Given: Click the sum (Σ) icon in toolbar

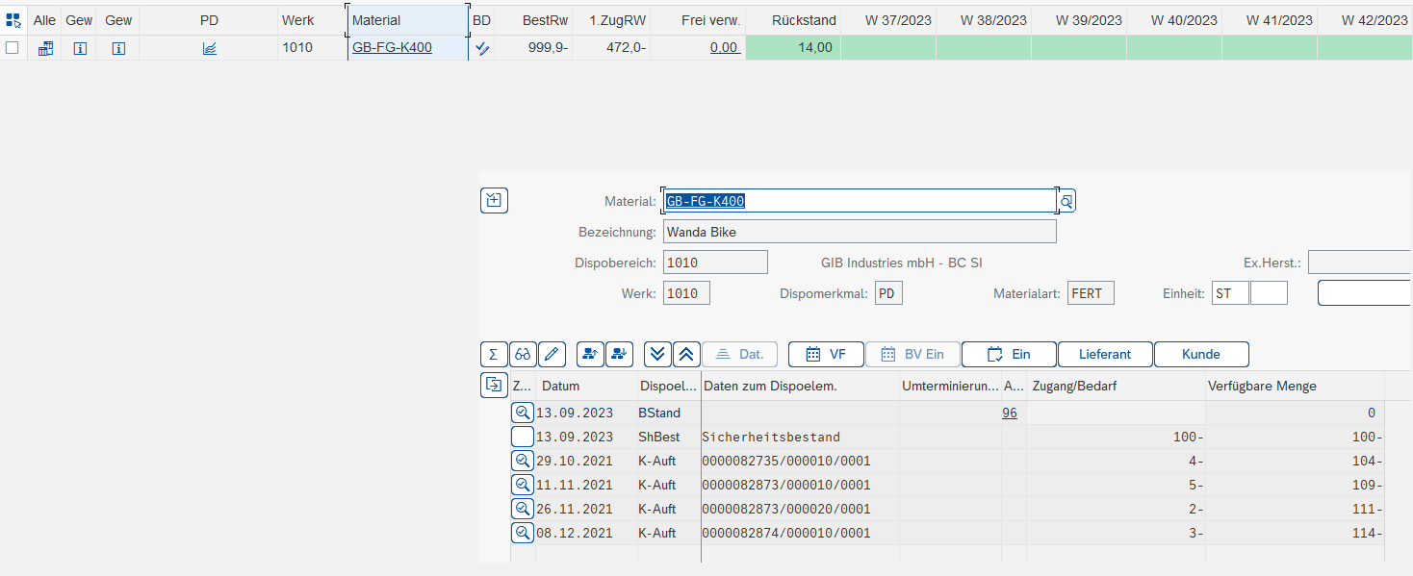Looking at the screenshot, I should (494, 354).
